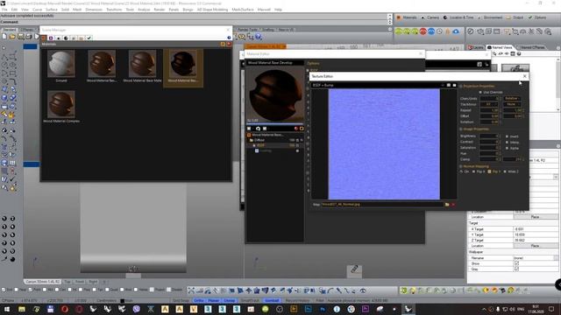561x315 pixels.
Task: Toggle Ortho in the status bar
Action: click(x=199, y=301)
